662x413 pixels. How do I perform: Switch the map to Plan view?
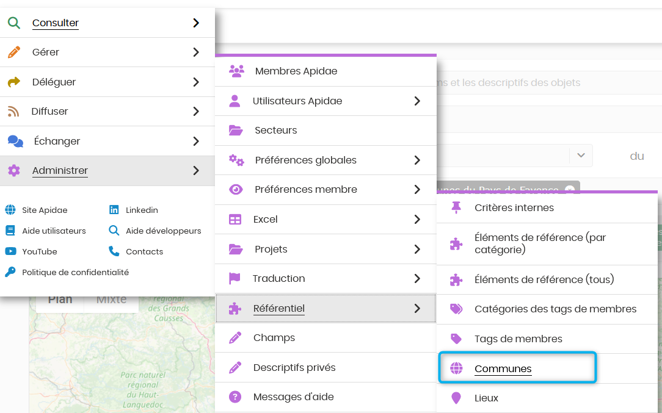click(x=60, y=300)
